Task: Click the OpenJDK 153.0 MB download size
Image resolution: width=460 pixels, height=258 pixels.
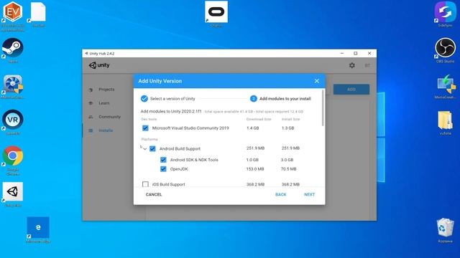Action: coord(255,169)
